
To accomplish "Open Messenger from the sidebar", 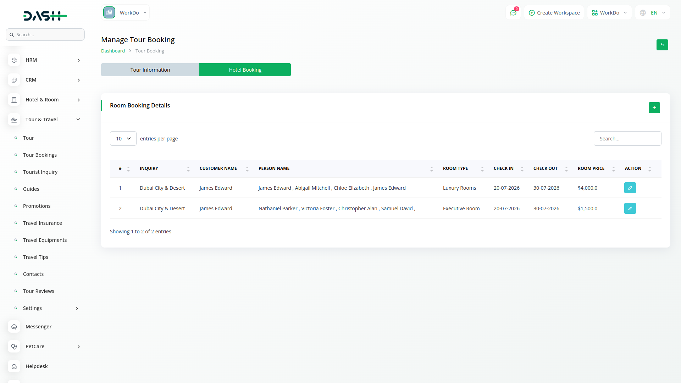I will click(x=38, y=327).
